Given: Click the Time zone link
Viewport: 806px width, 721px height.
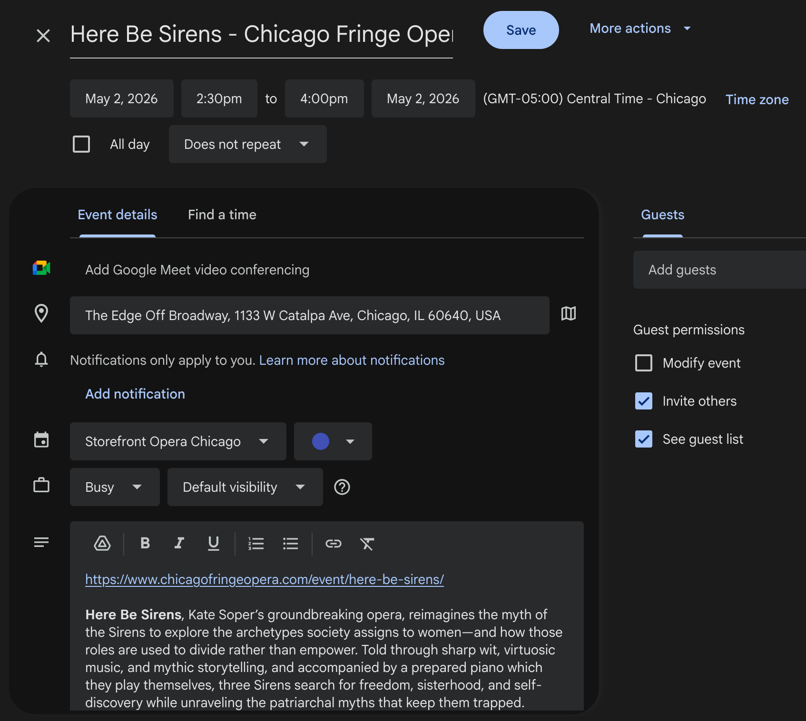Looking at the screenshot, I should (x=757, y=99).
